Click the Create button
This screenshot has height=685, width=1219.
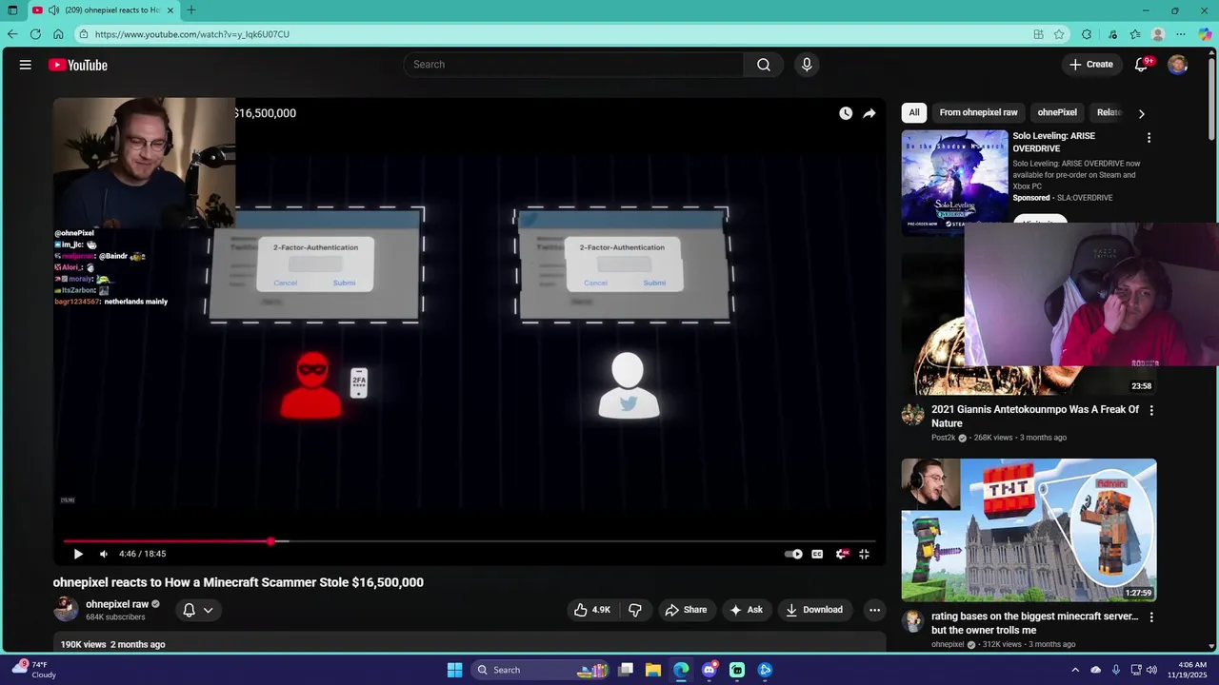[x=1090, y=65]
